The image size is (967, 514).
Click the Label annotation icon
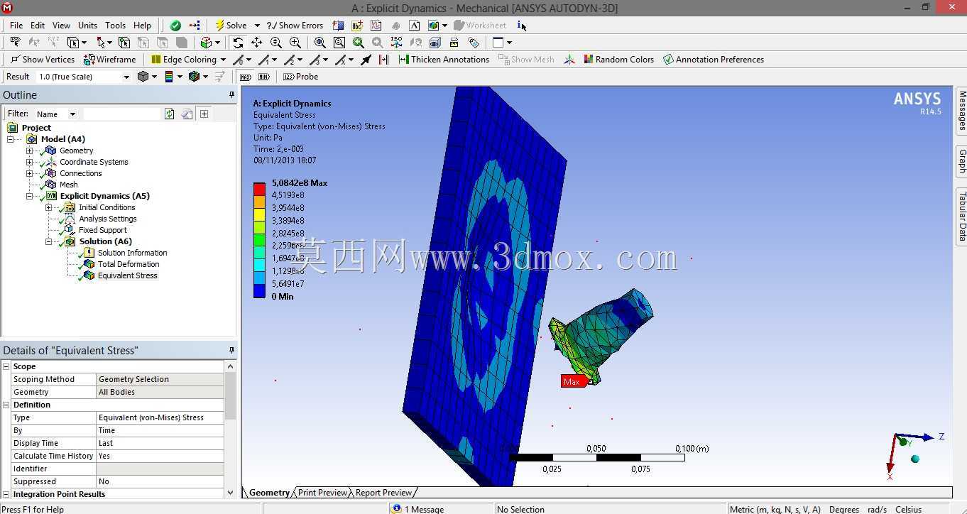357,25
